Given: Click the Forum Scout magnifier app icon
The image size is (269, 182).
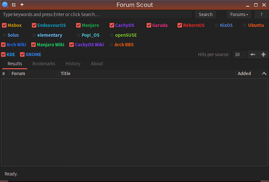Looking at the screenshot, I should tap(5, 5).
